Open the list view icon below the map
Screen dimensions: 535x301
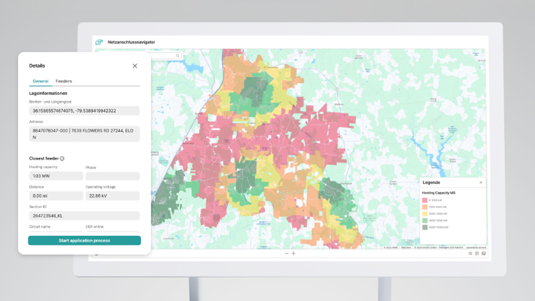coord(470,254)
